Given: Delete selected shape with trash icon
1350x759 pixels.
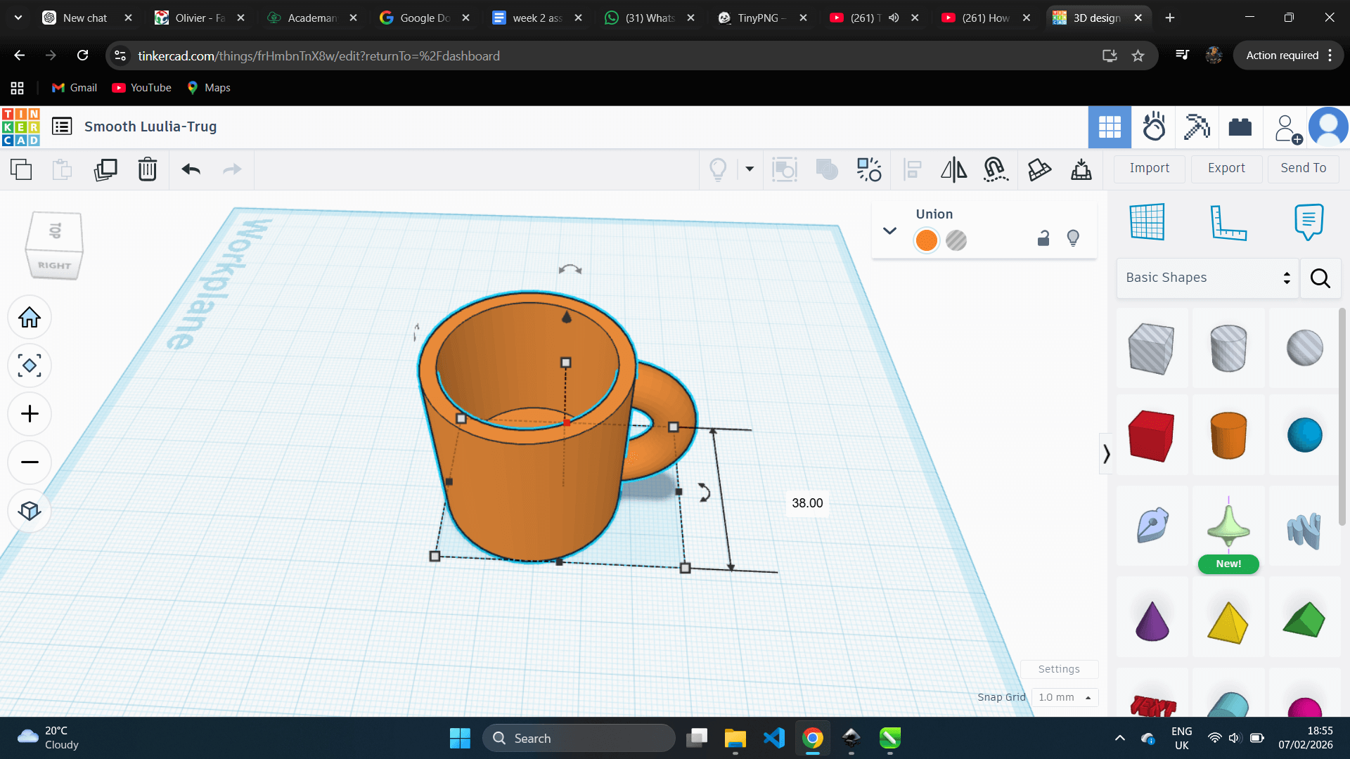Looking at the screenshot, I should tap(148, 169).
